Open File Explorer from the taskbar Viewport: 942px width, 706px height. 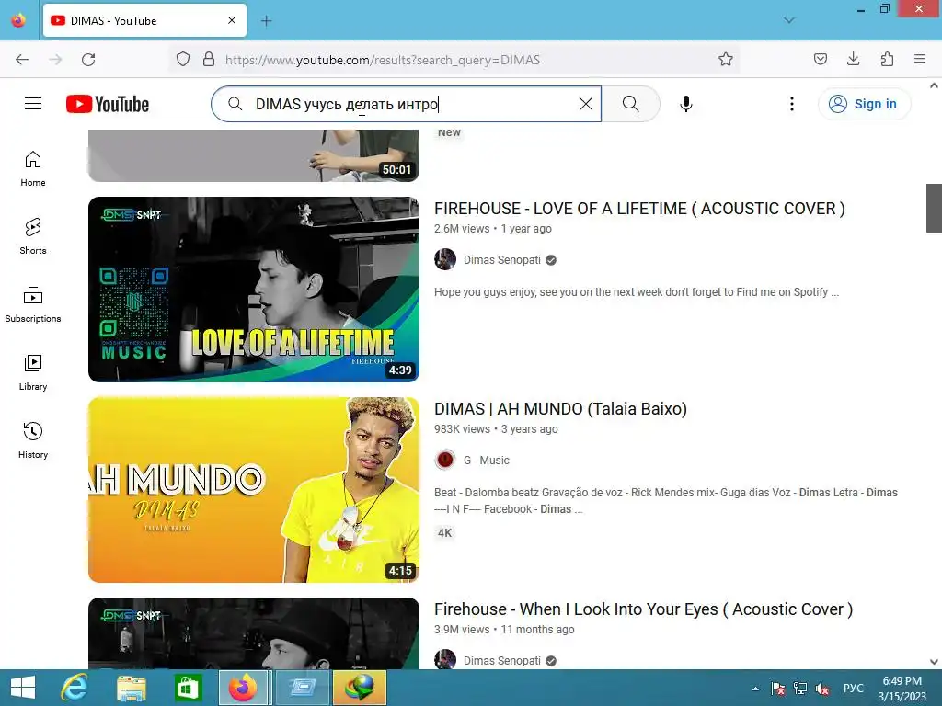pyautogui.click(x=131, y=688)
